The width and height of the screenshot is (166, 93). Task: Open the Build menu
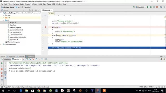point(40,4)
